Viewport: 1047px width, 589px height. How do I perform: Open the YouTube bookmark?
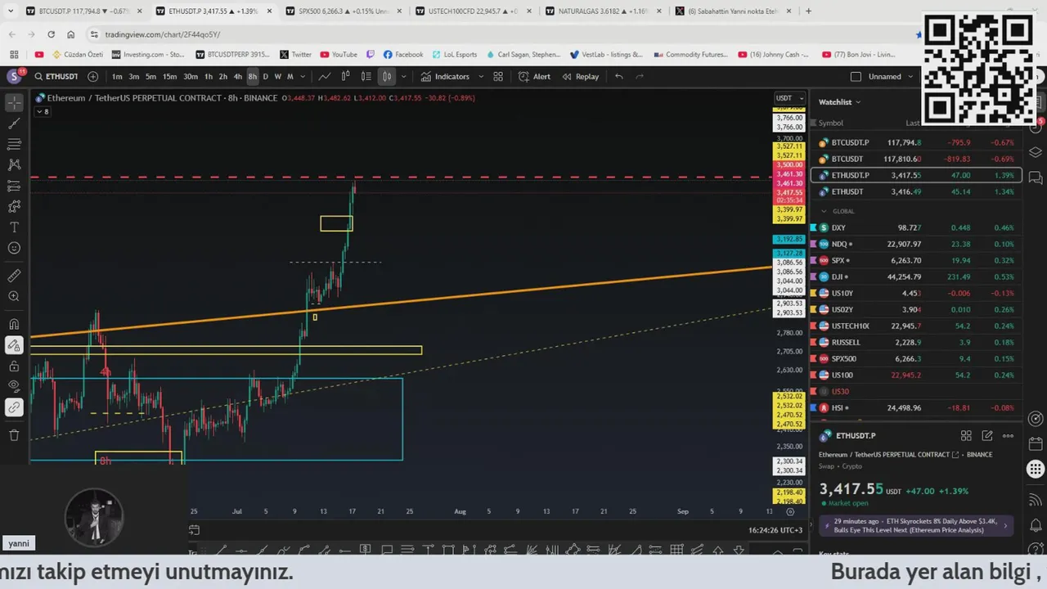pos(339,55)
